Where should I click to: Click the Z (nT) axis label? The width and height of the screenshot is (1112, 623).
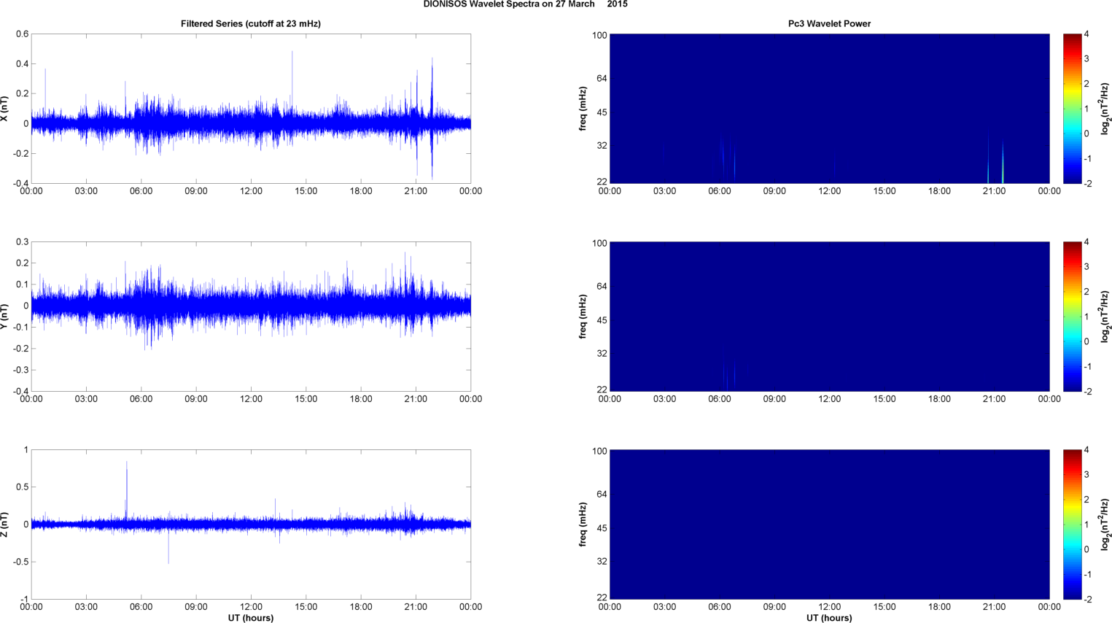pos(5,525)
